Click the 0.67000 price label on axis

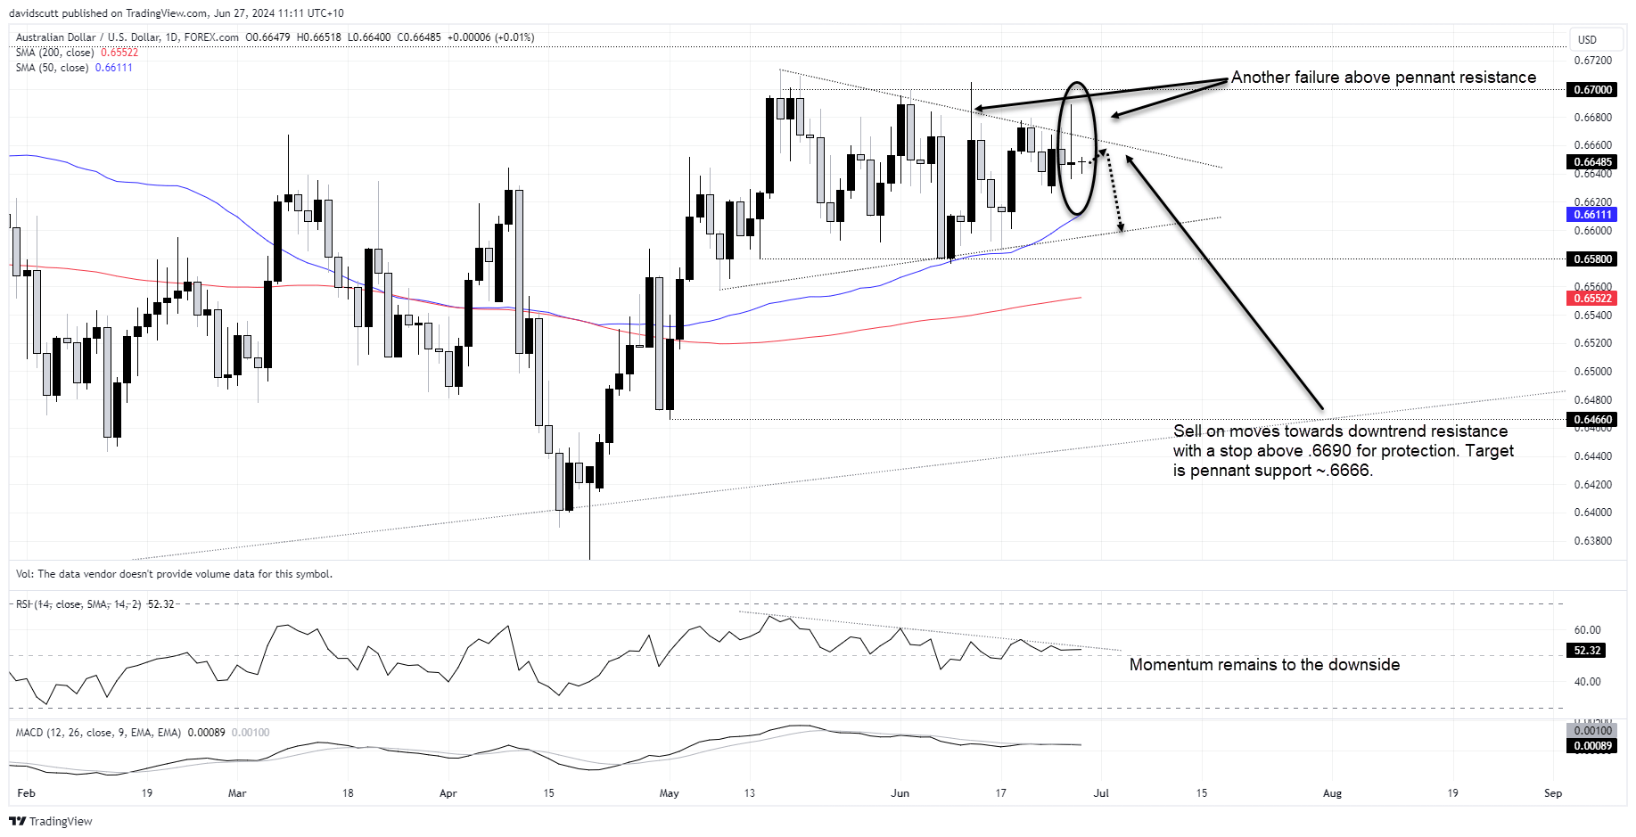(1592, 90)
